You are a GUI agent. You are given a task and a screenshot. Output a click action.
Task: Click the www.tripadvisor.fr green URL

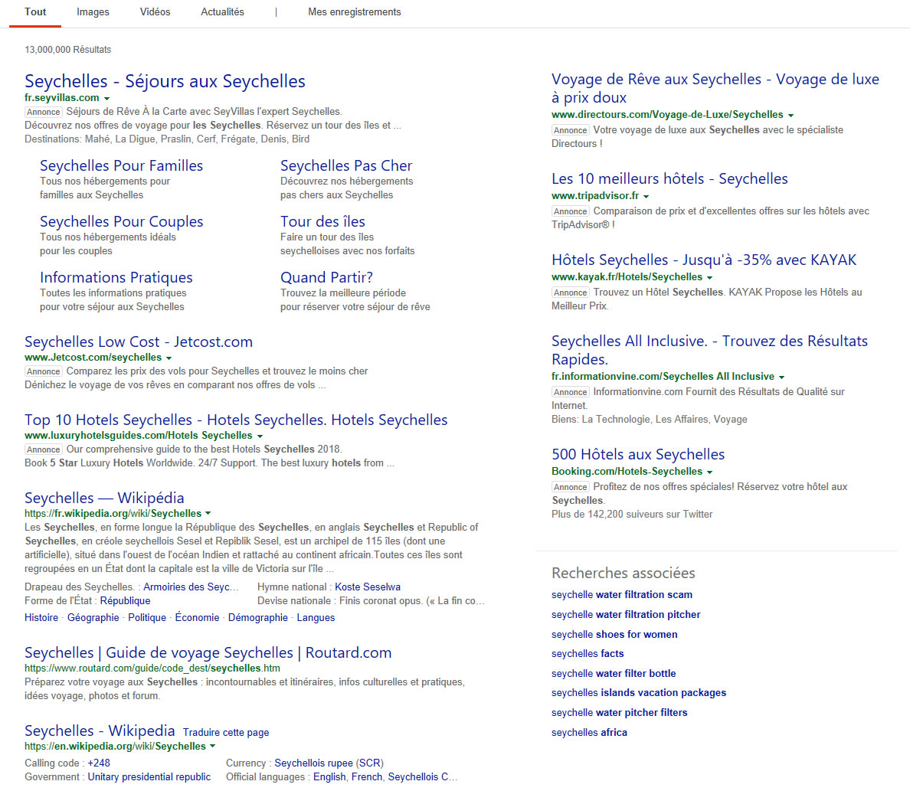pyautogui.click(x=595, y=196)
